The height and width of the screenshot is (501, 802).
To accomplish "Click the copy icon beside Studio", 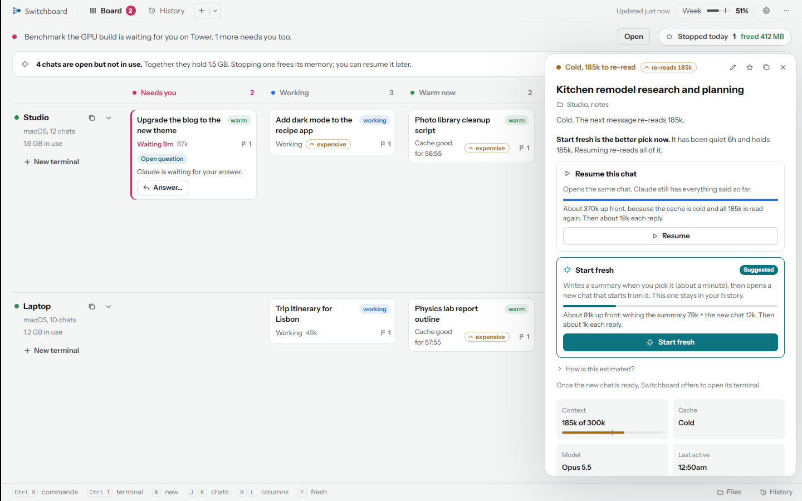I will click(92, 118).
